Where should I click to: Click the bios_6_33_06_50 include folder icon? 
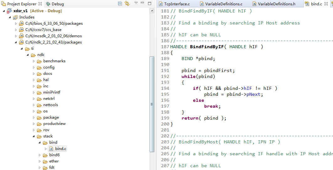[21, 23]
